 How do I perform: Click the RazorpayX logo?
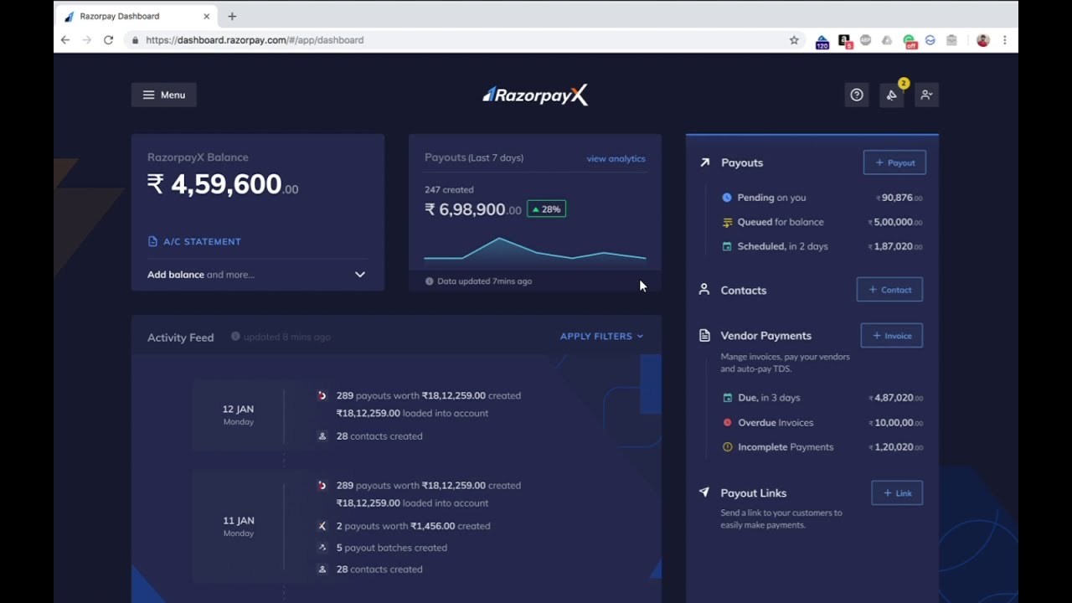point(535,95)
